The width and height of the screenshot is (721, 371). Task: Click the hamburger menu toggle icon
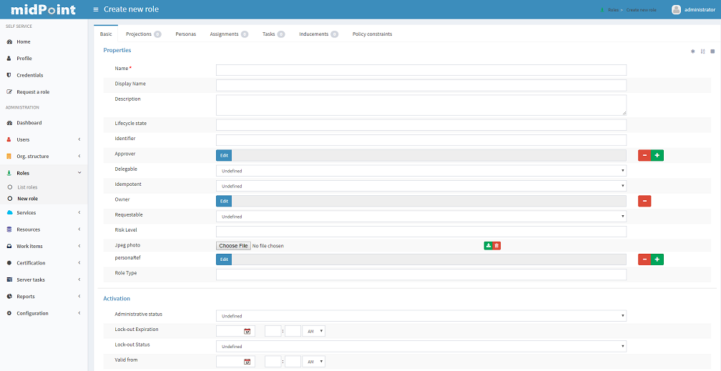click(x=96, y=9)
